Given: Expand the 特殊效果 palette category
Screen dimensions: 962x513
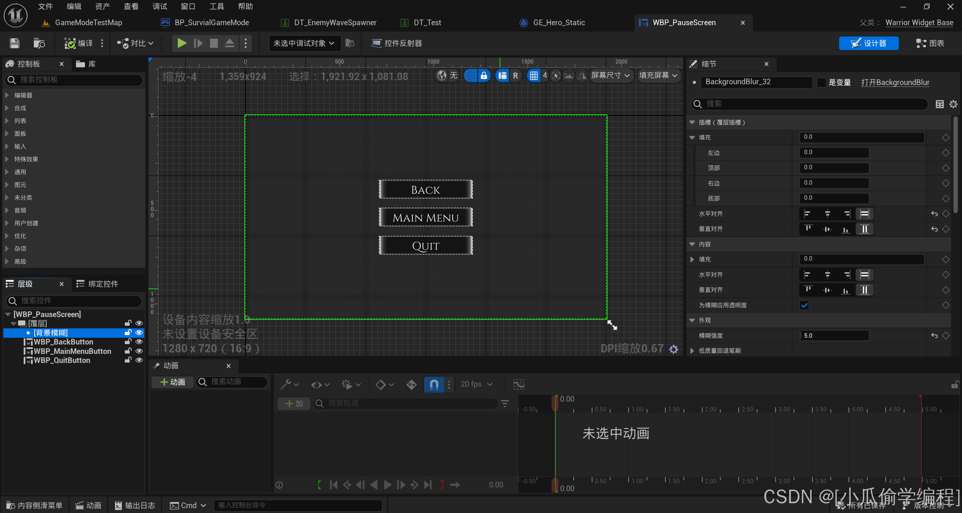Looking at the screenshot, I should (26, 159).
